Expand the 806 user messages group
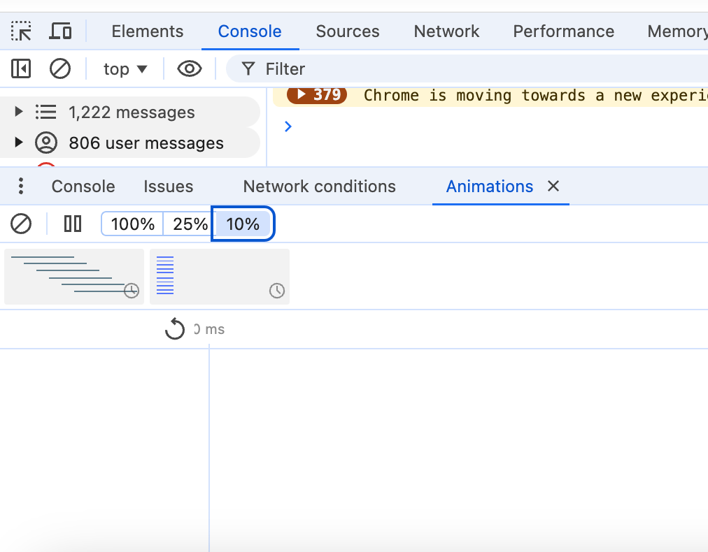The width and height of the screenshot is (708, 552). pos(19,143)
